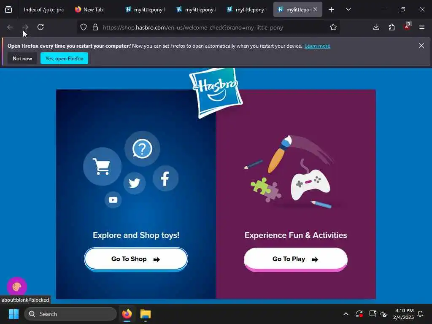Click Yes, open Firefox button
Screen dimensions: 432x324
pyautogui.click(x=64, y=58)
